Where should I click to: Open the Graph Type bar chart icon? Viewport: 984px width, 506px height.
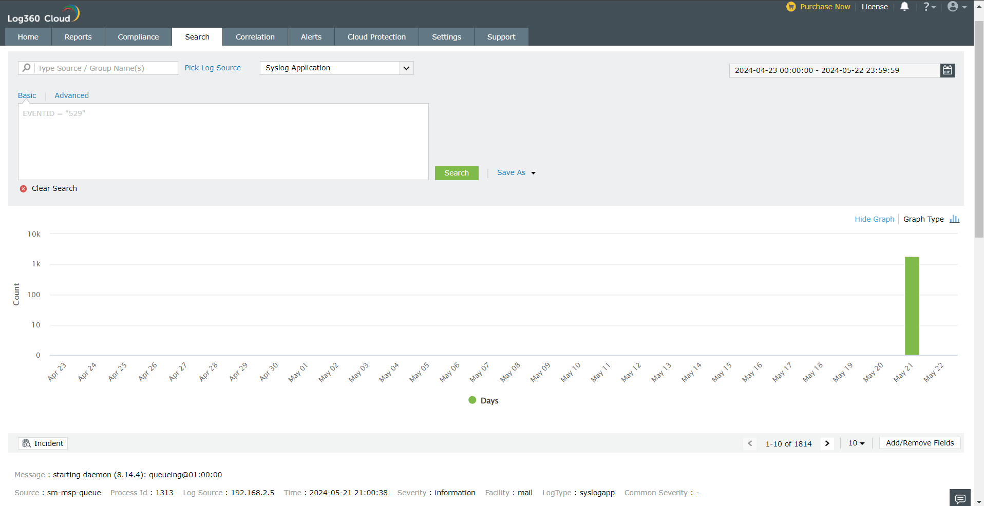954,219
